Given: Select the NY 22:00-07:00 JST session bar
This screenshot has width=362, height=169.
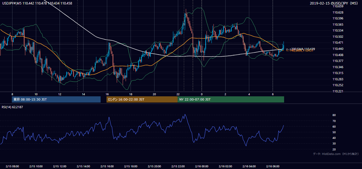Looking at the screenshot, I should (231, 99).
